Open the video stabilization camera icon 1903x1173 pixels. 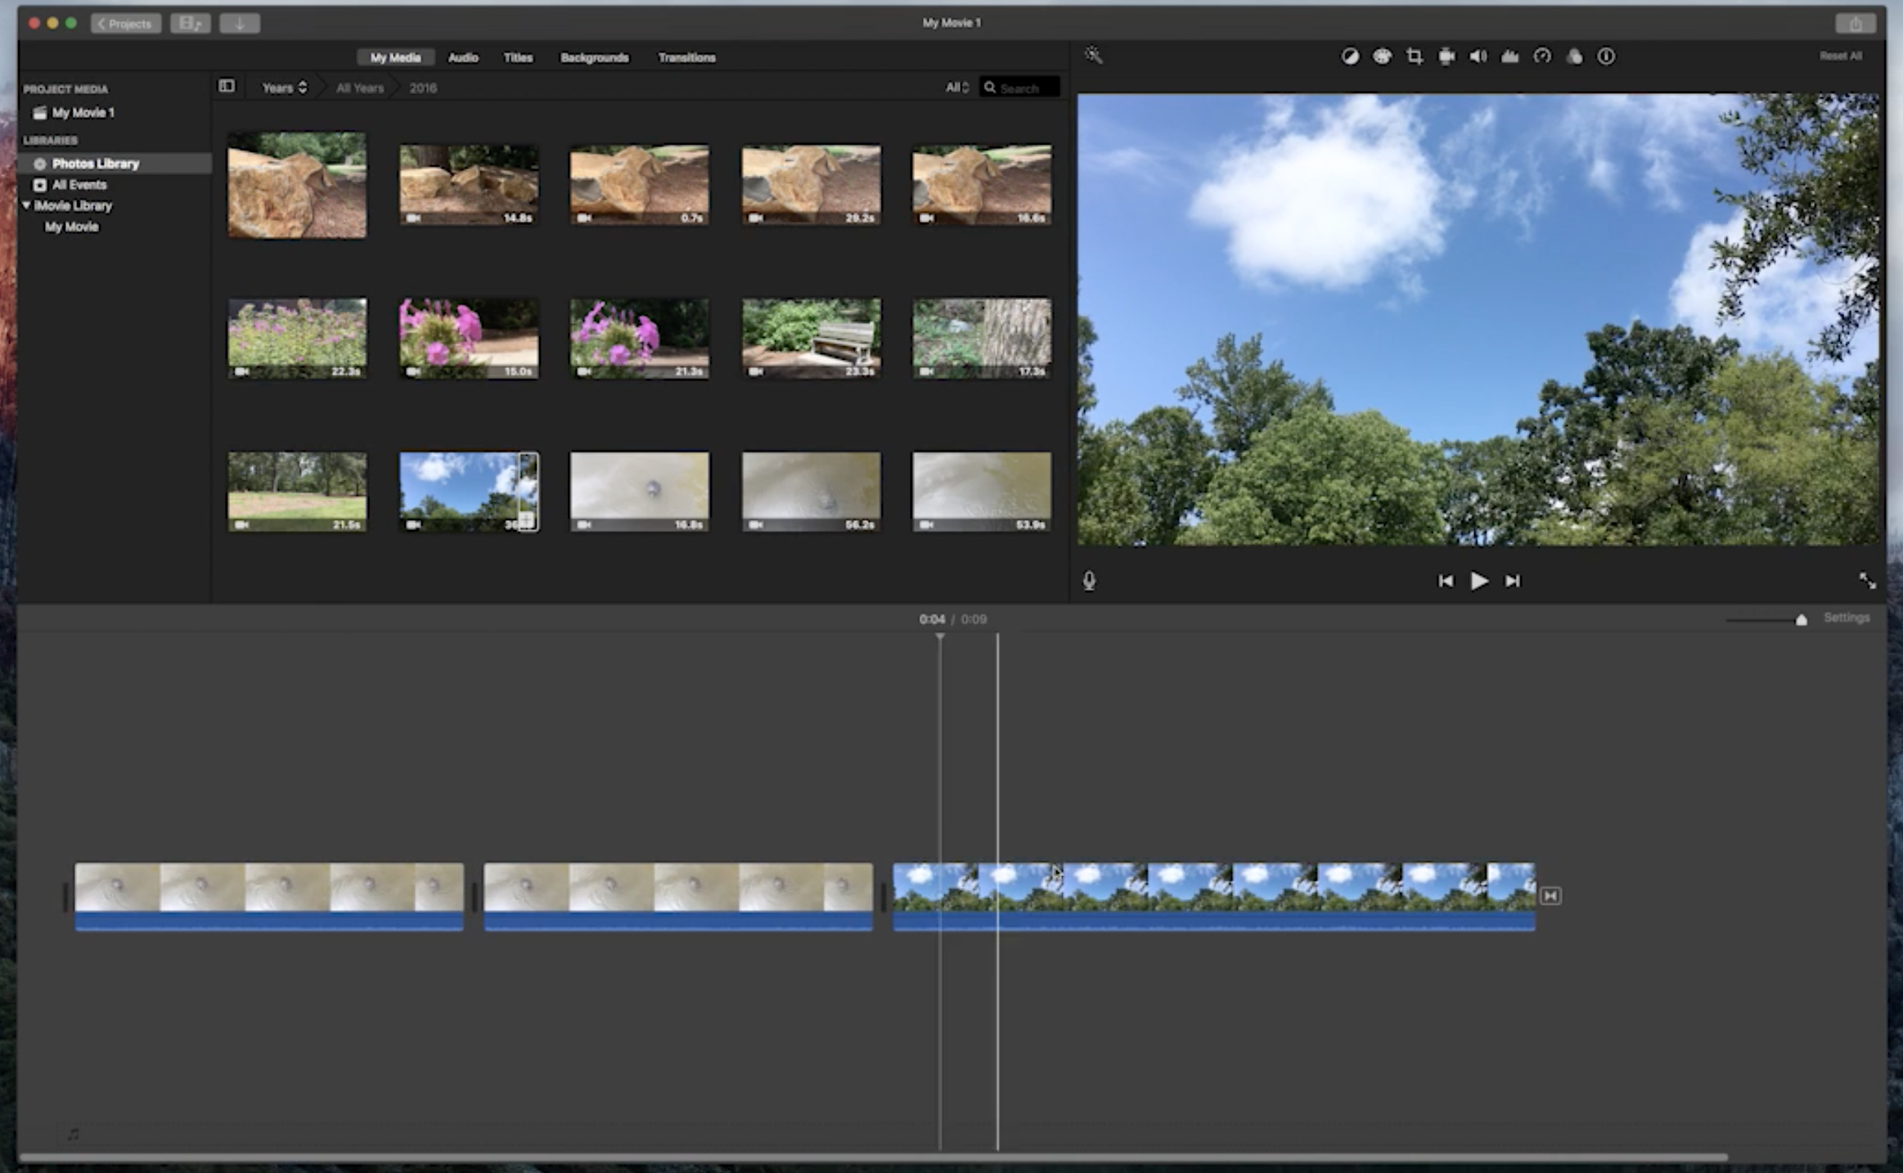[1446, 56]
